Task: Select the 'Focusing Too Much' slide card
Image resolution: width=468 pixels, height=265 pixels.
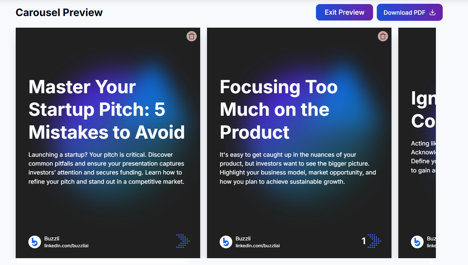Action: [299, 205]
